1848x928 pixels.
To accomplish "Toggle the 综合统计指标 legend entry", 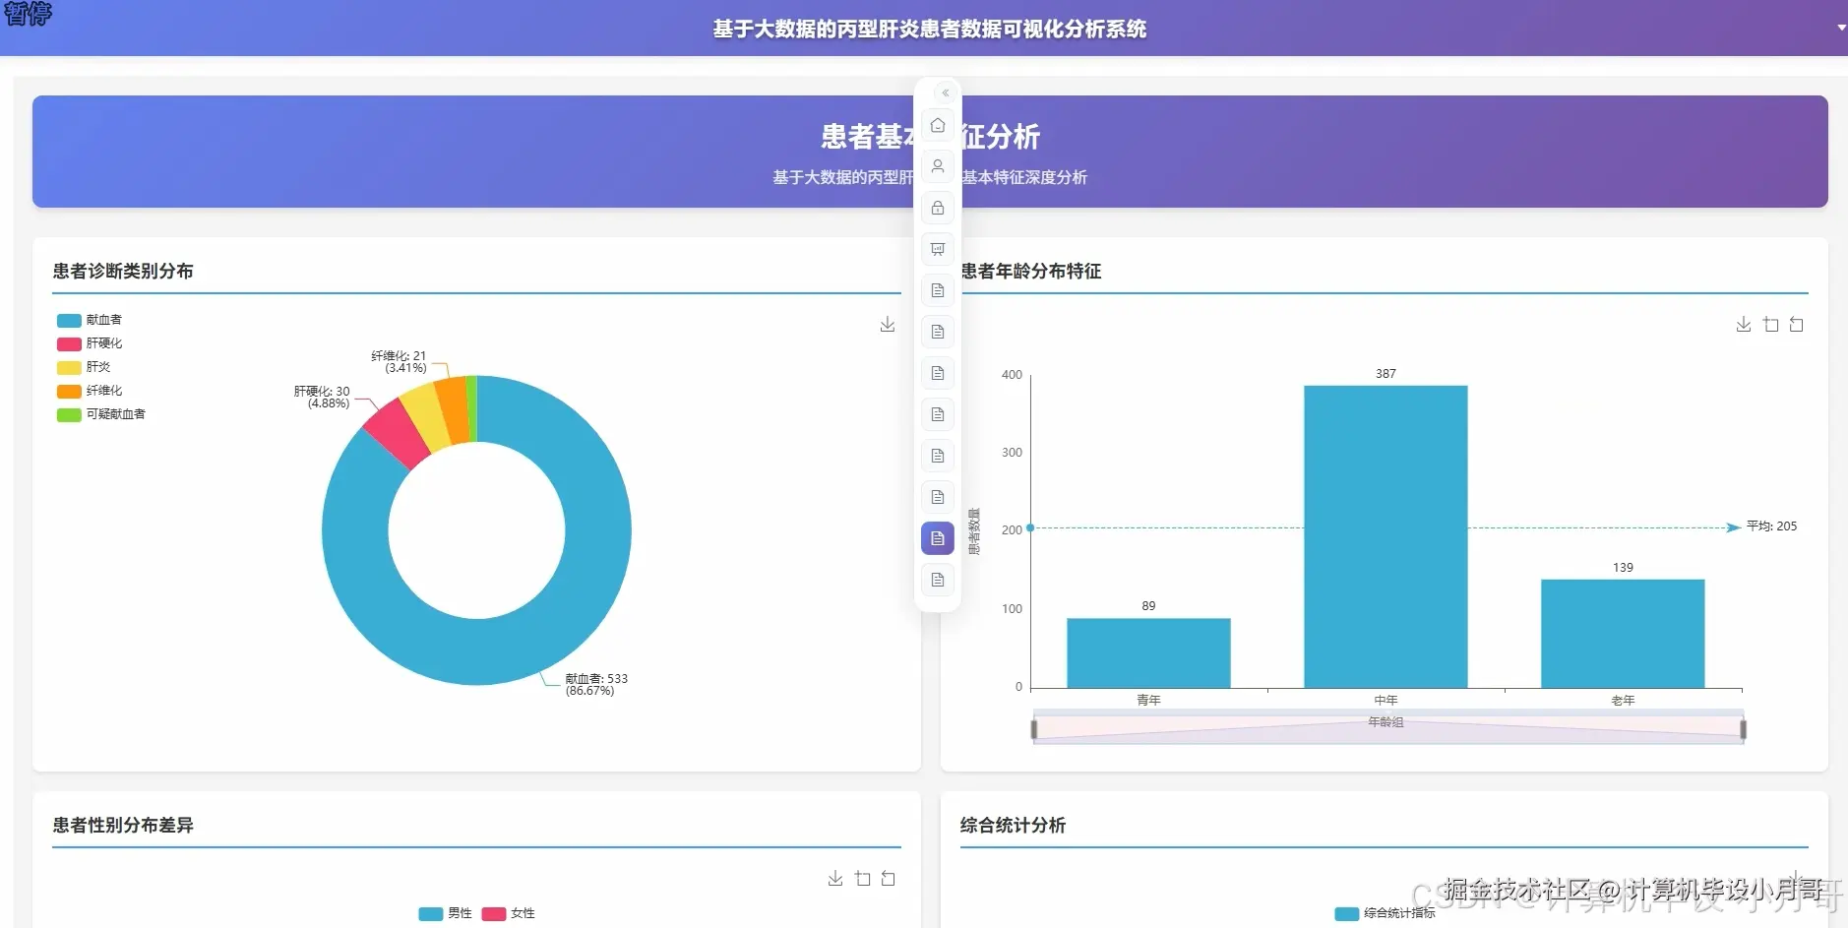I will [x=1390, y=913].
